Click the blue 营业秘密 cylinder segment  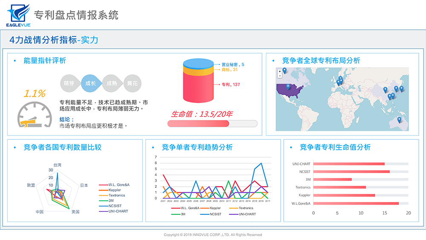[x=199, y=64]
